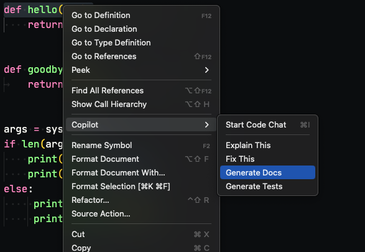The height and width of the screenshot is (252, 365).
Task: Select Source Action... entry
Action: (141, 214)
